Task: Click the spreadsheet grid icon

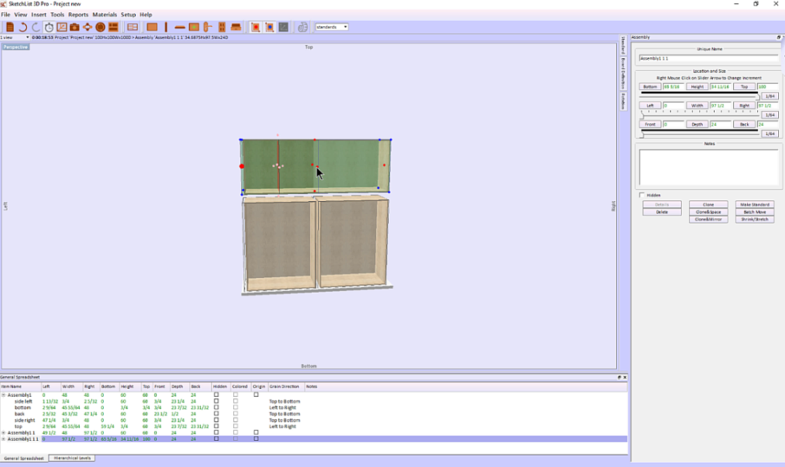Action: click(x=133, y=27)
